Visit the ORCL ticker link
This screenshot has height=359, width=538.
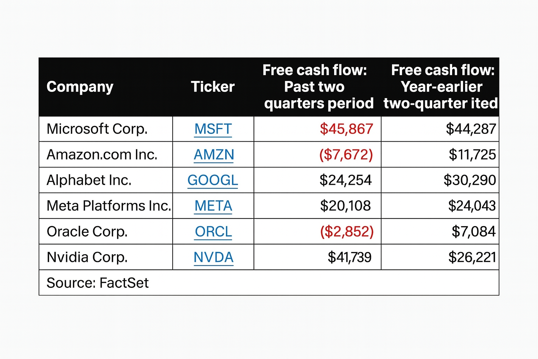213,231
